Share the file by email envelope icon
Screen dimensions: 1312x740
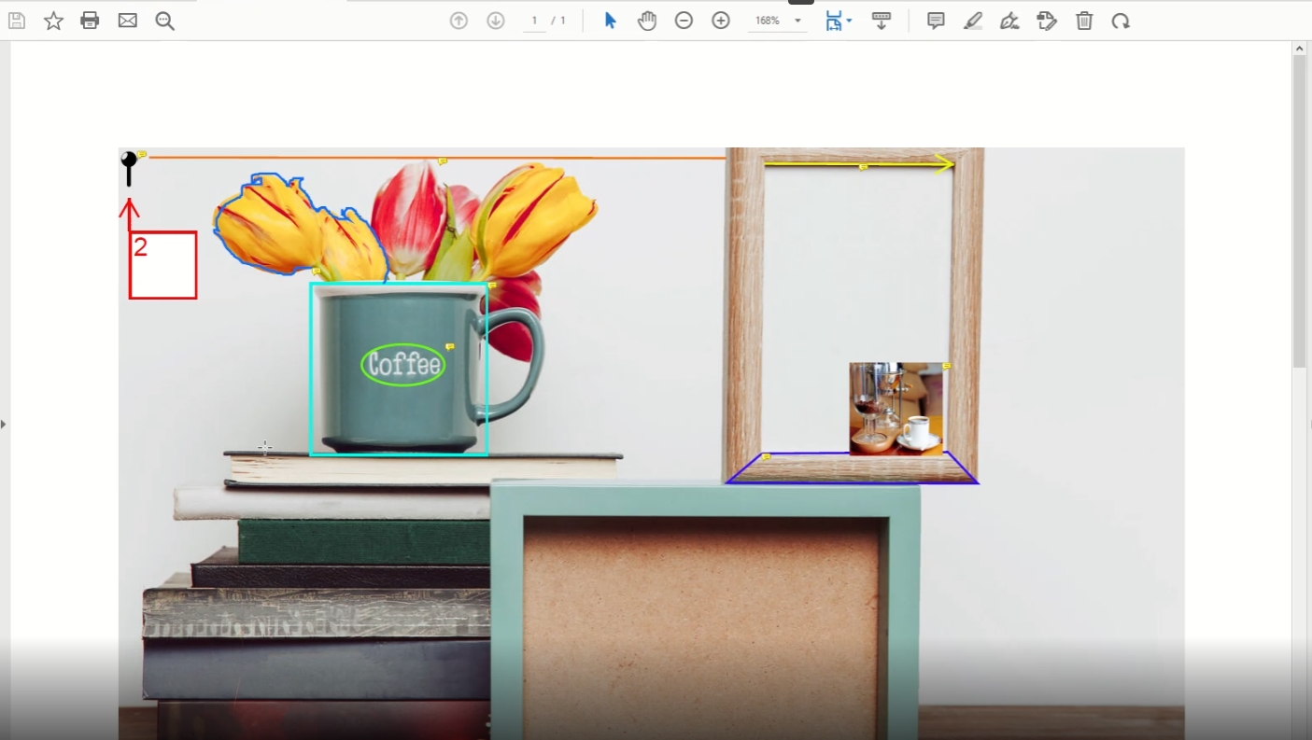pyautogui.click(x=128, y=21)
